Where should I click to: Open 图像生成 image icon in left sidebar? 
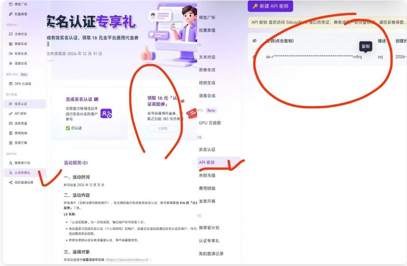click(10, 44)
